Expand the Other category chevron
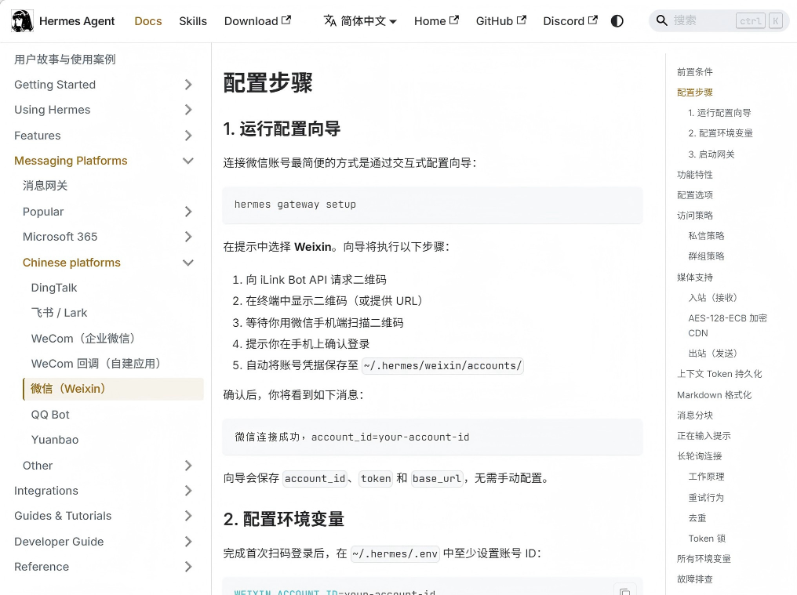 coord(188,466)
